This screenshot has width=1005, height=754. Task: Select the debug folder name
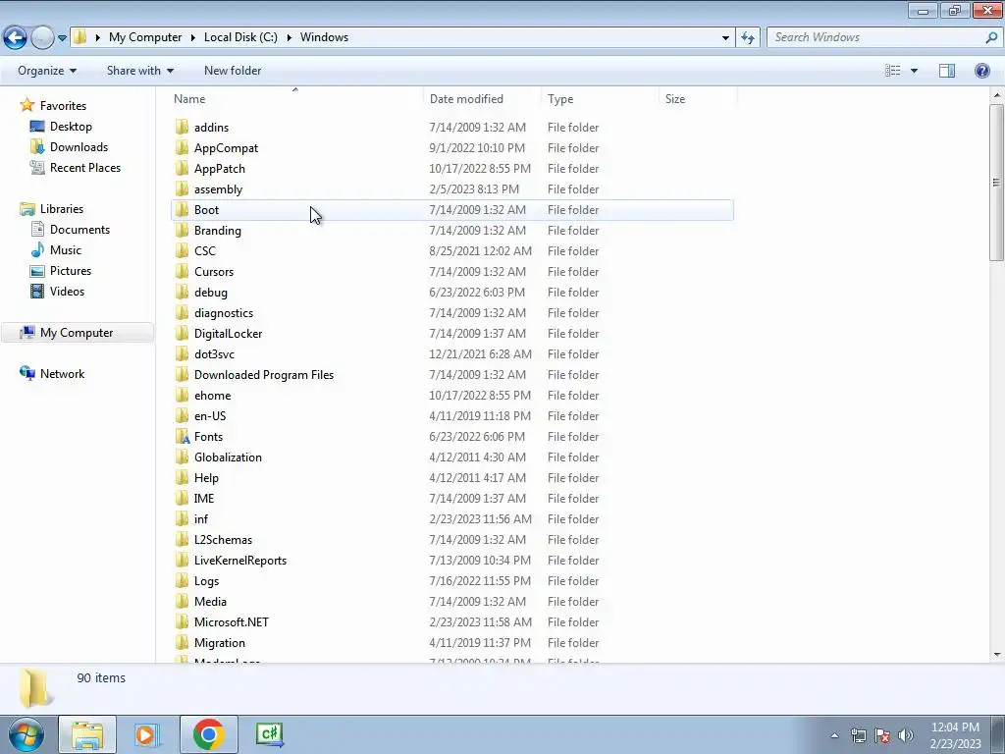(211, 293)
